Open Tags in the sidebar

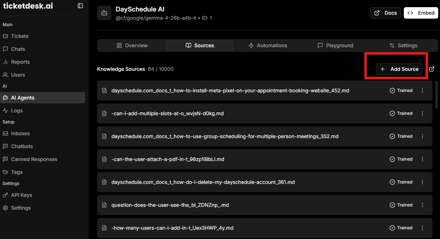pyautogui.click(x=43, y=172)
